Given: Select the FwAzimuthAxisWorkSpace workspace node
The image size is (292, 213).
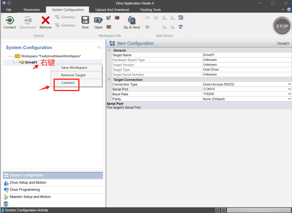Looking at the screenshot, I should 51,56.
